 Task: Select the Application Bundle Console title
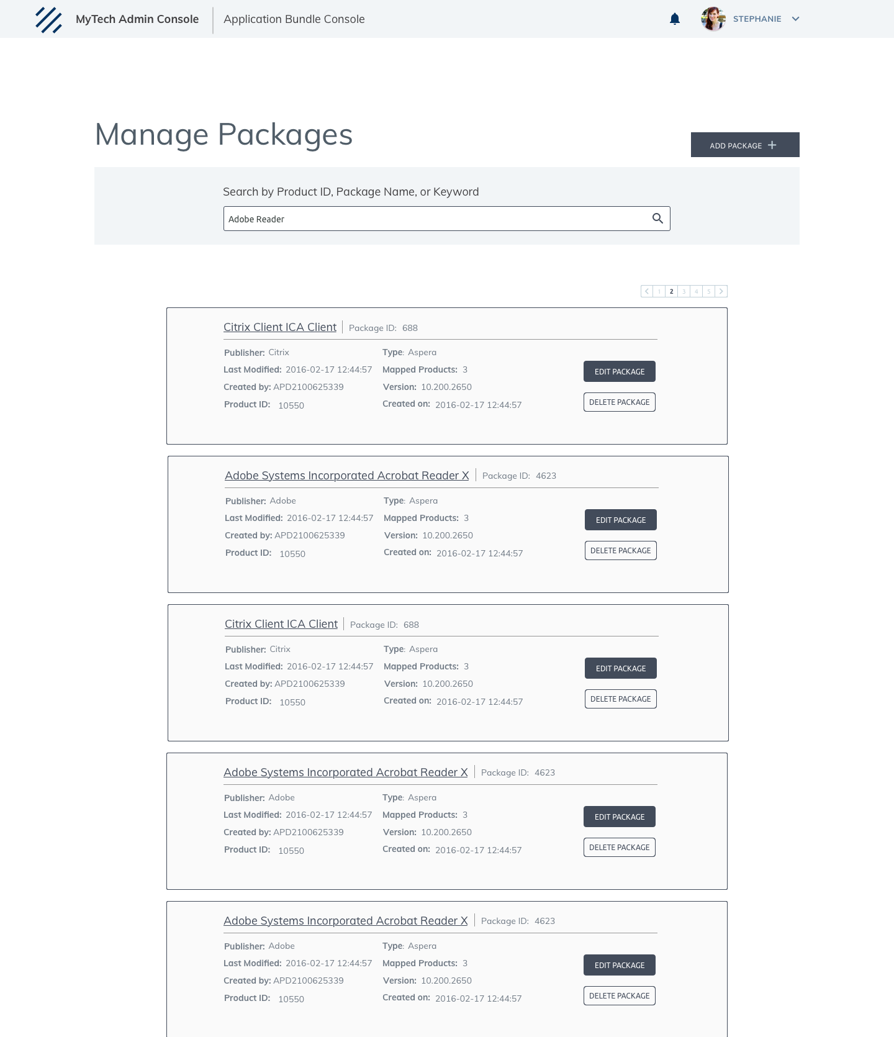294,19
